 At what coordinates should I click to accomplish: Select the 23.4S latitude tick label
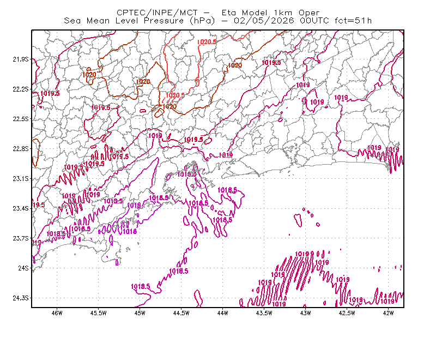click(21, 208)
